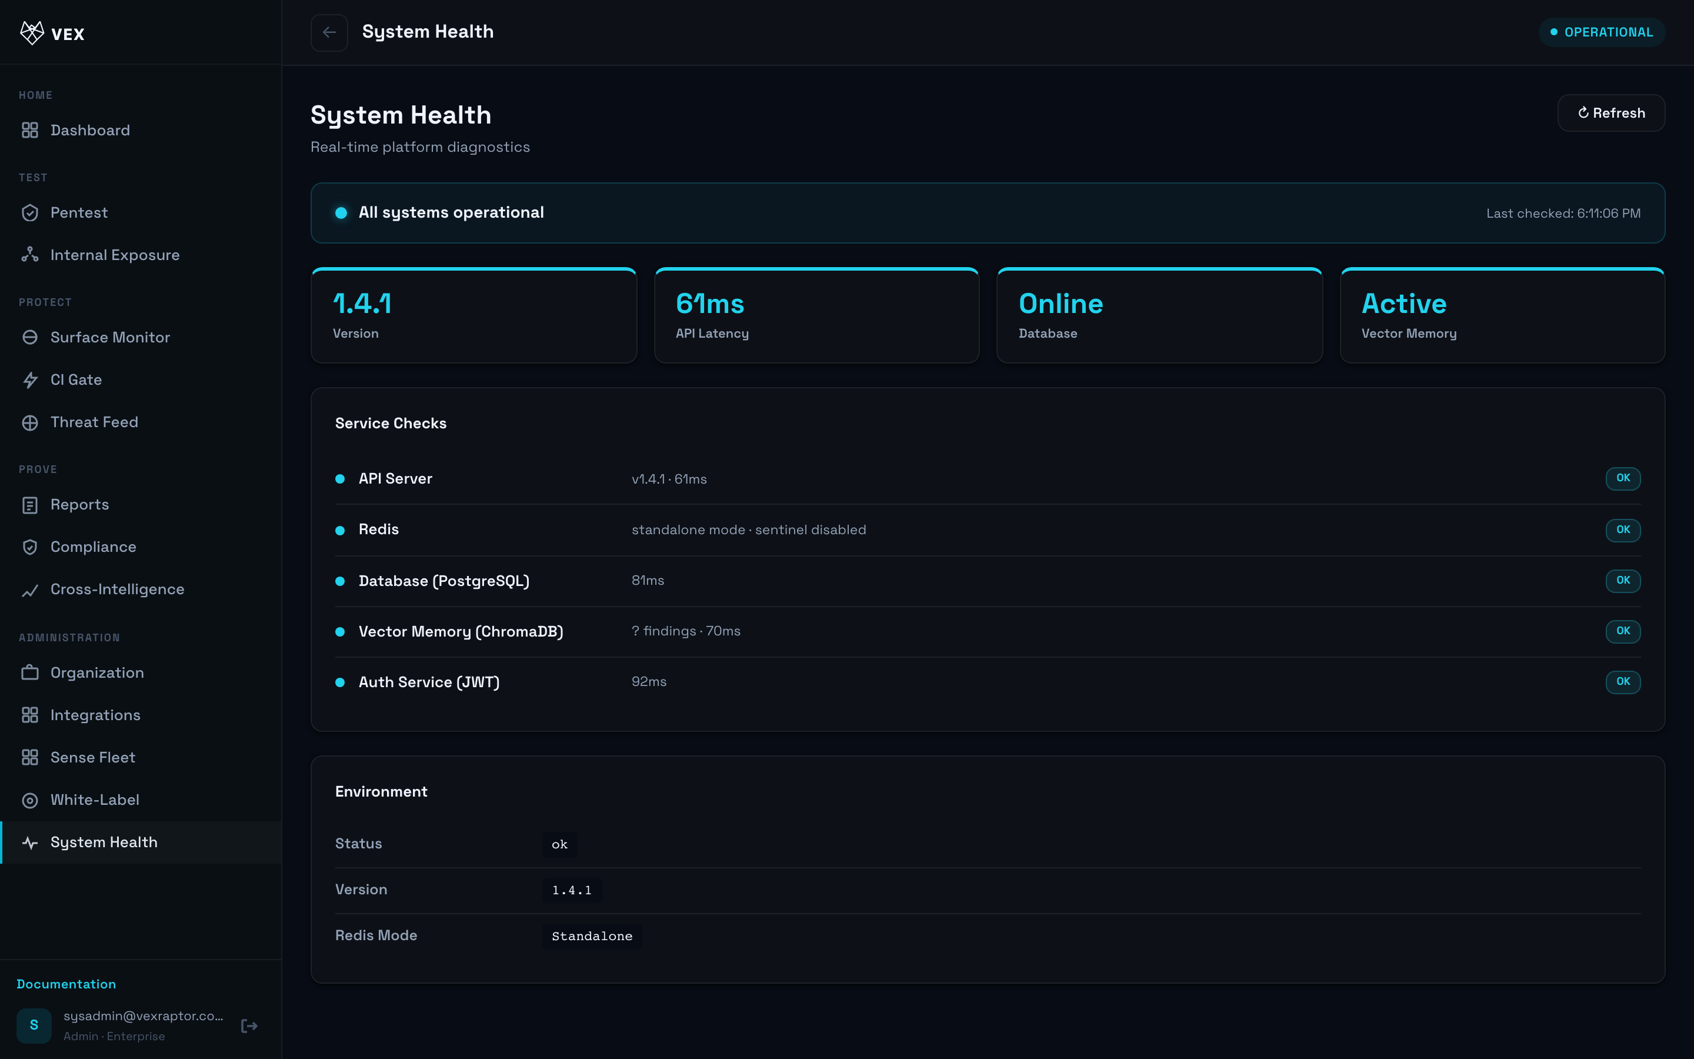The height and width of the screenshot is (1059, 1694).
Task: Click the Active Vector Memory card
Action: tap(1502, 315)
